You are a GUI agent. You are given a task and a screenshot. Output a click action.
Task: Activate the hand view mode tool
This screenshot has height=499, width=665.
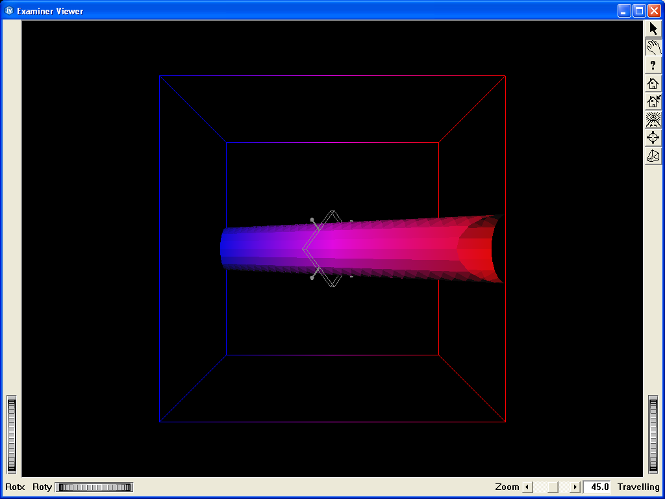point(653,47)
